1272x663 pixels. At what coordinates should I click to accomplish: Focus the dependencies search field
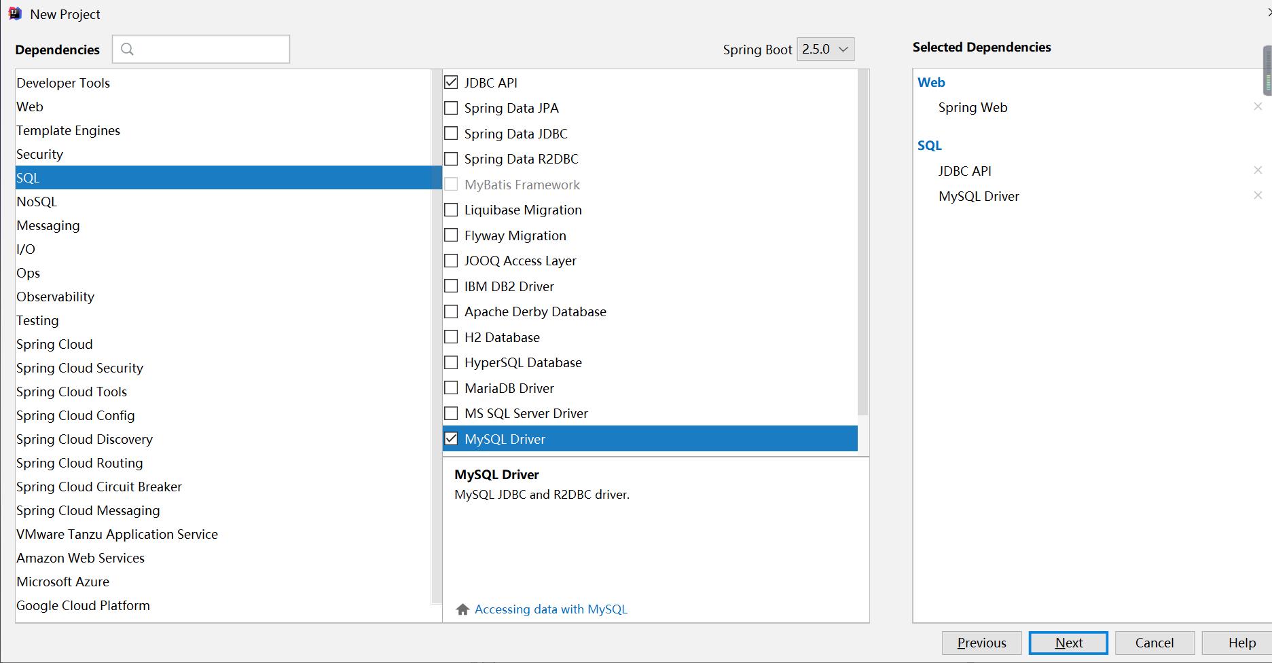tap(201, 49)
